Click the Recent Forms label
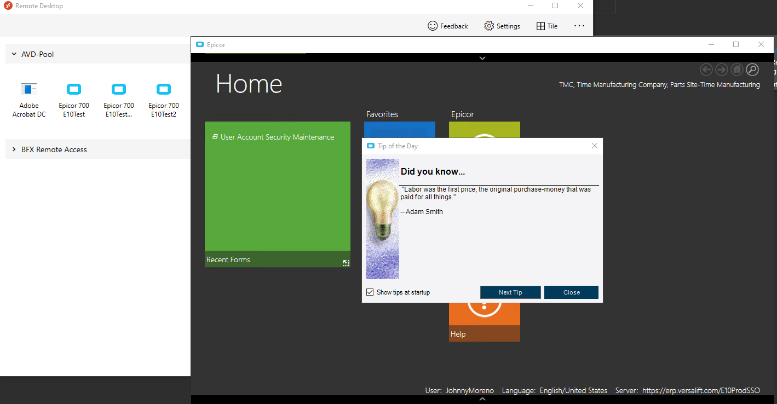This screenshot has height=404, width=777. (228, 259)
